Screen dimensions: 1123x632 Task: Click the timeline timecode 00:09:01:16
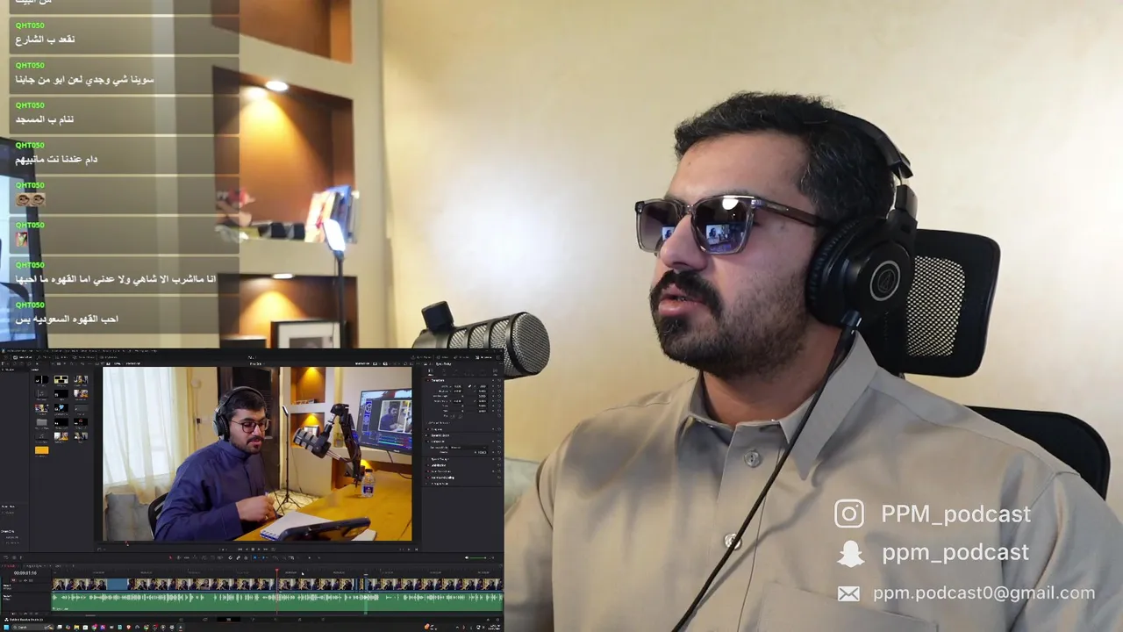(25, 573)
